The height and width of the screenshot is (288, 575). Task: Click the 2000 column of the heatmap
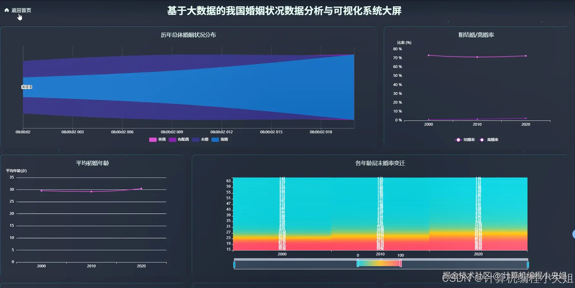click(x=282, y=214)
